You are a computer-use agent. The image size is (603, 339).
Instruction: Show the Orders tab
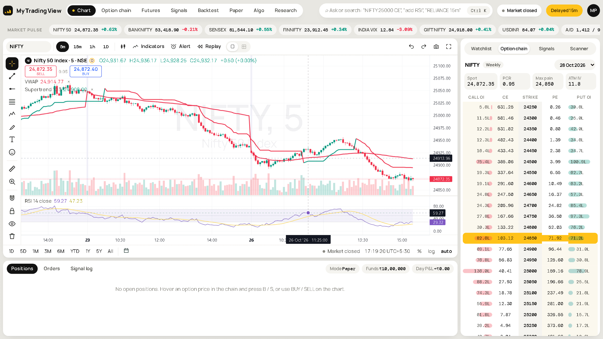[x=52, y=269]
